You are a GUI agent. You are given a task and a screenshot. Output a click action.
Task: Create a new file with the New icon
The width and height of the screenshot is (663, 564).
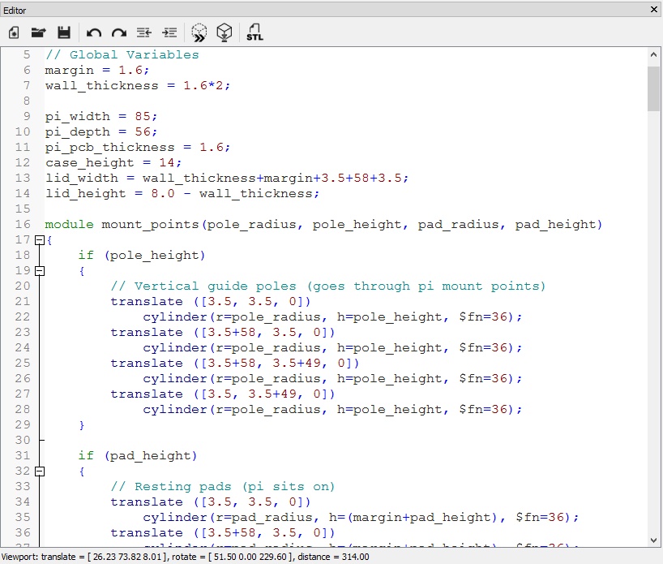click(14, 33)
